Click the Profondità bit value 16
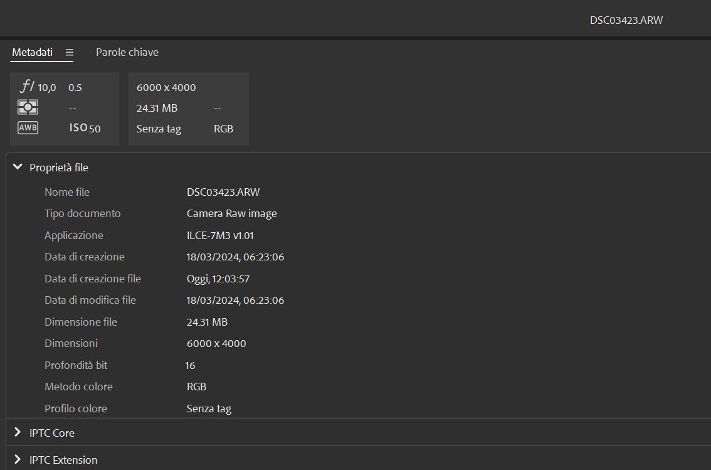 (x=190, y=365)
